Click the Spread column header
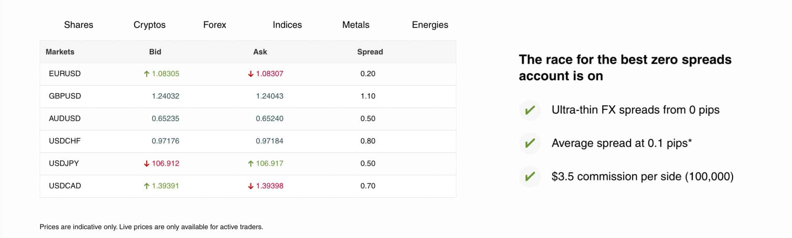Screen dimensions: 792x238 (370, 51)
